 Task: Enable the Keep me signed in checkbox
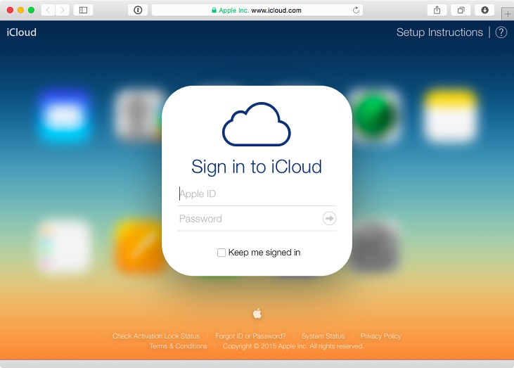(x=221, y=253)
